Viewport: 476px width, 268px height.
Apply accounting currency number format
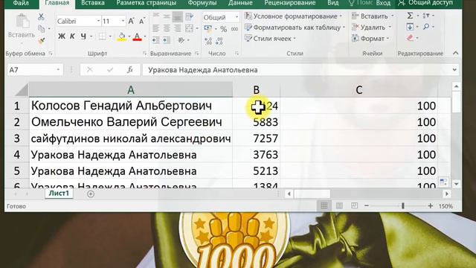208,29
